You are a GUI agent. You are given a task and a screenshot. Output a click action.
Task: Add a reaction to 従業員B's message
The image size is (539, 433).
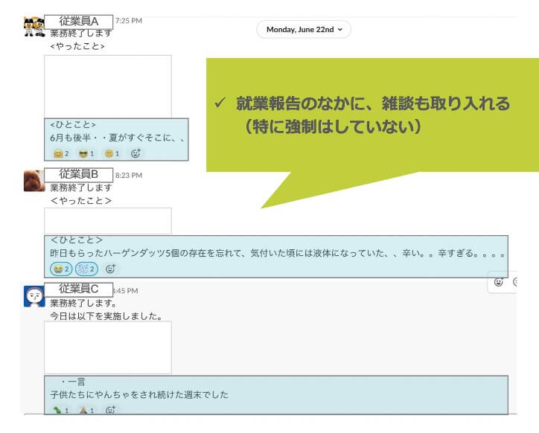tap(110, 269)
